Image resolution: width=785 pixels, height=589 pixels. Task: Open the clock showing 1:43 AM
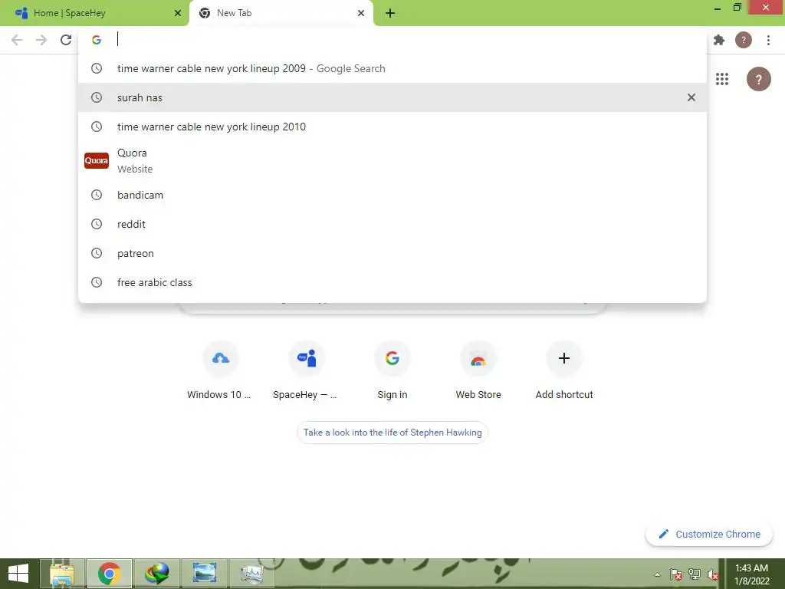pyautogui.click(x=751, y=574)
